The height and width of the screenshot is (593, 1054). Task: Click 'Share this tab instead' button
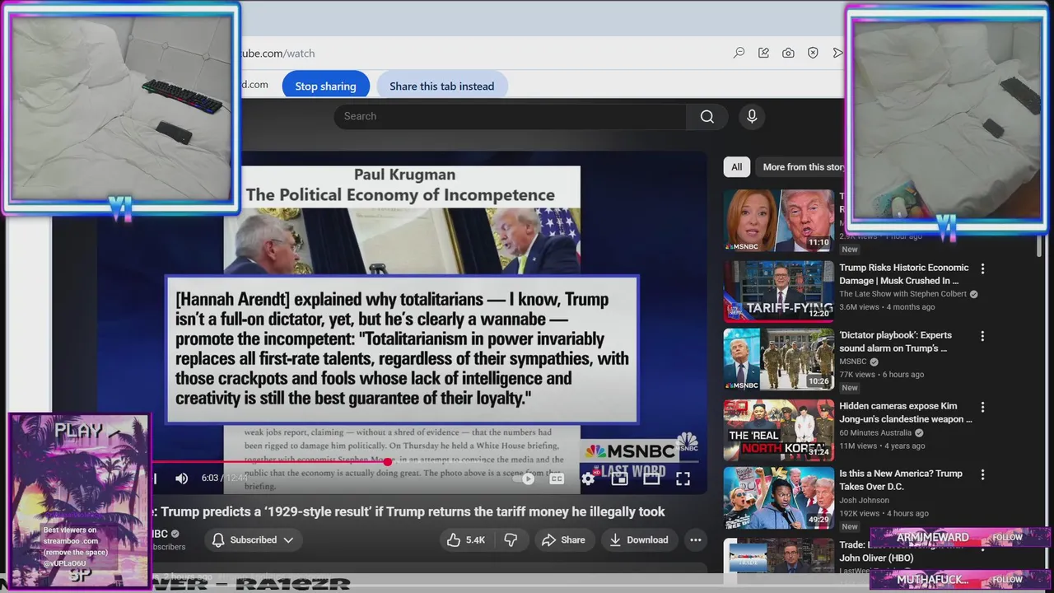point(442,86)
